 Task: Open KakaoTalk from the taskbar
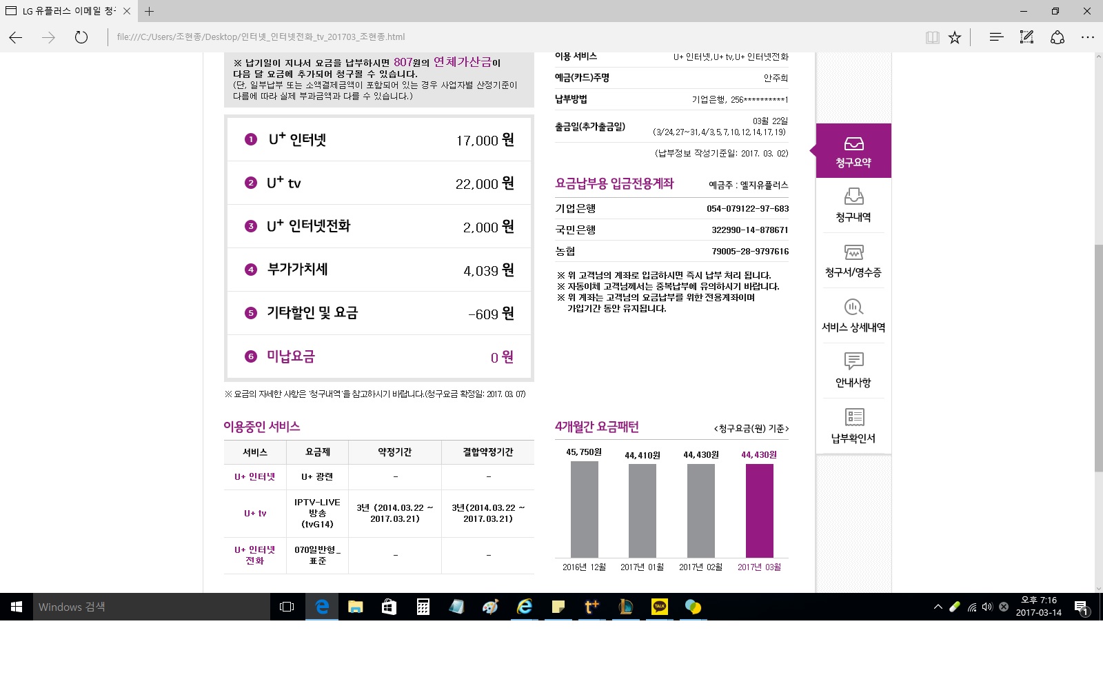point(660,607)
